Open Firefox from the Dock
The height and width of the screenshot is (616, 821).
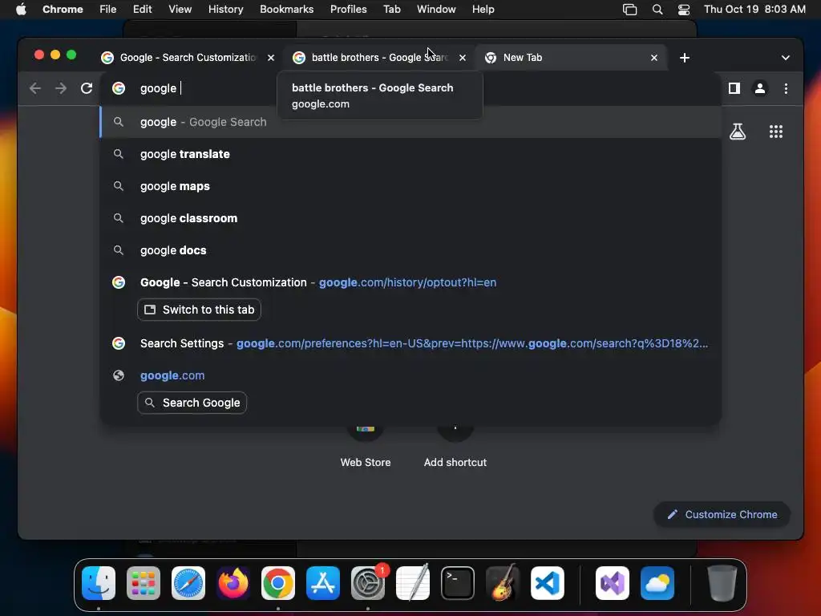pyautogui.click(x=233, y=583)
